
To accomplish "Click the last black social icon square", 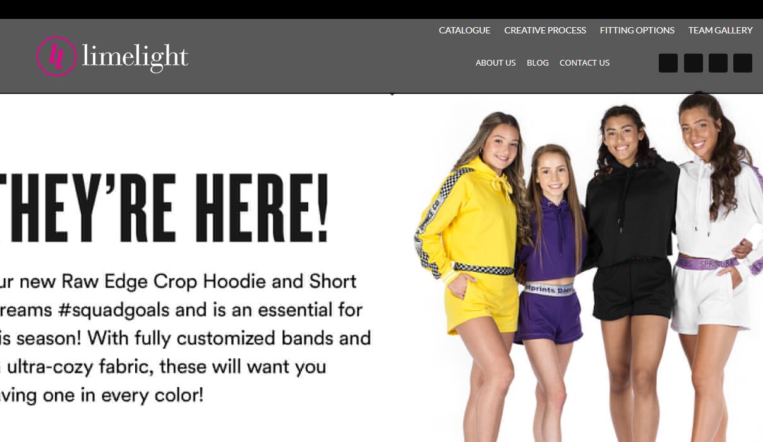I will click(743, 63).
